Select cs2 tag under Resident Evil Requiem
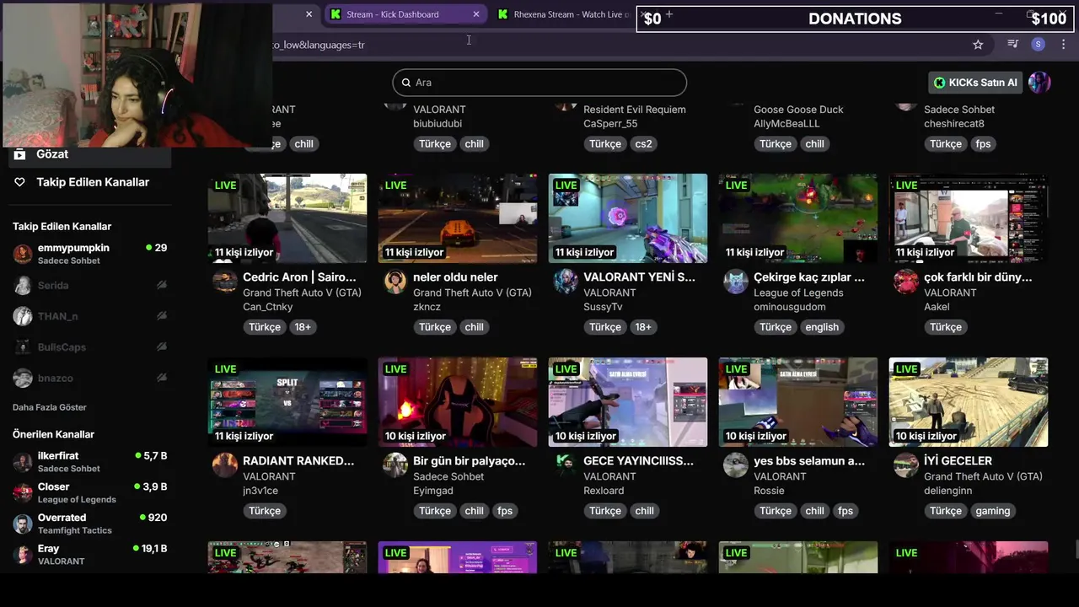The height and width of the screenshot is (607, 1079). (x=643, y=143)
